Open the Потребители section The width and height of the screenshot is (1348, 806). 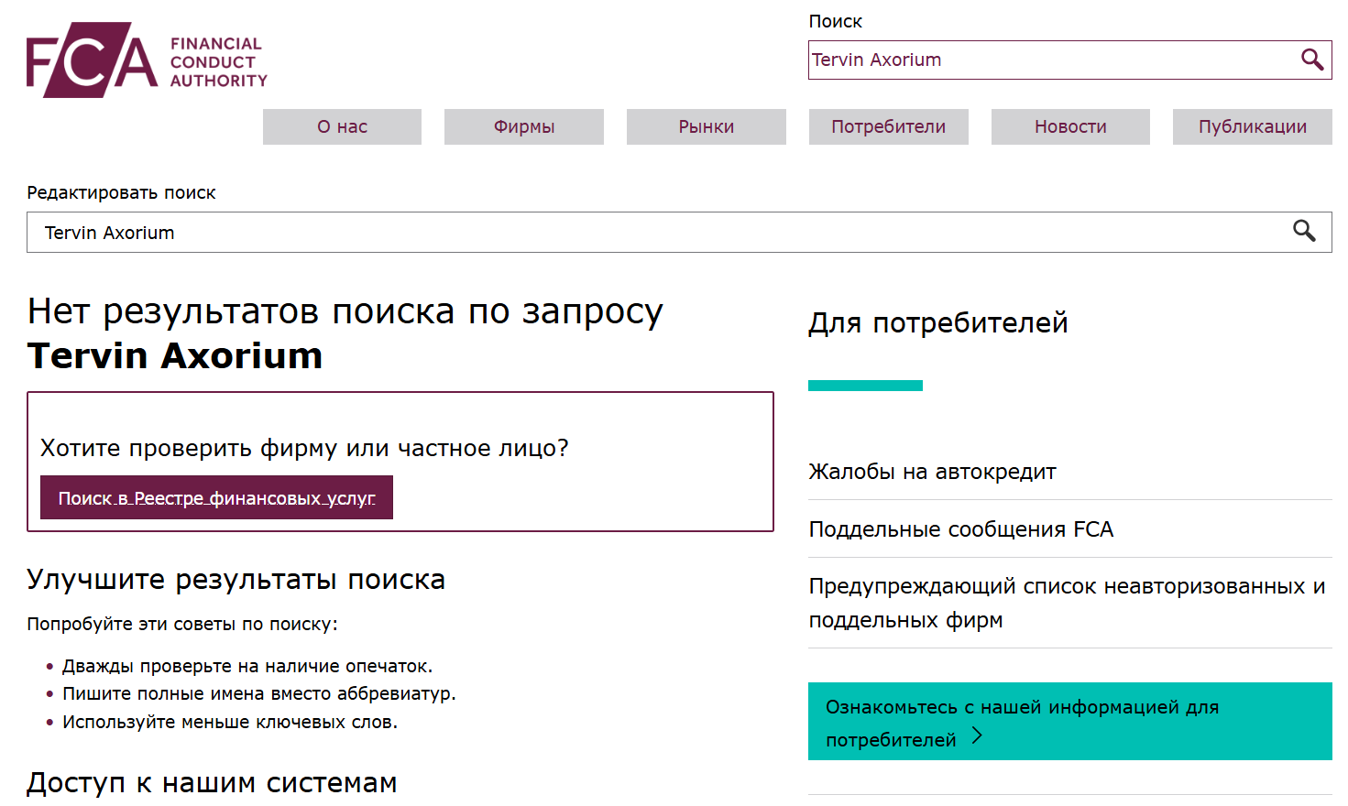coord(887,126)
